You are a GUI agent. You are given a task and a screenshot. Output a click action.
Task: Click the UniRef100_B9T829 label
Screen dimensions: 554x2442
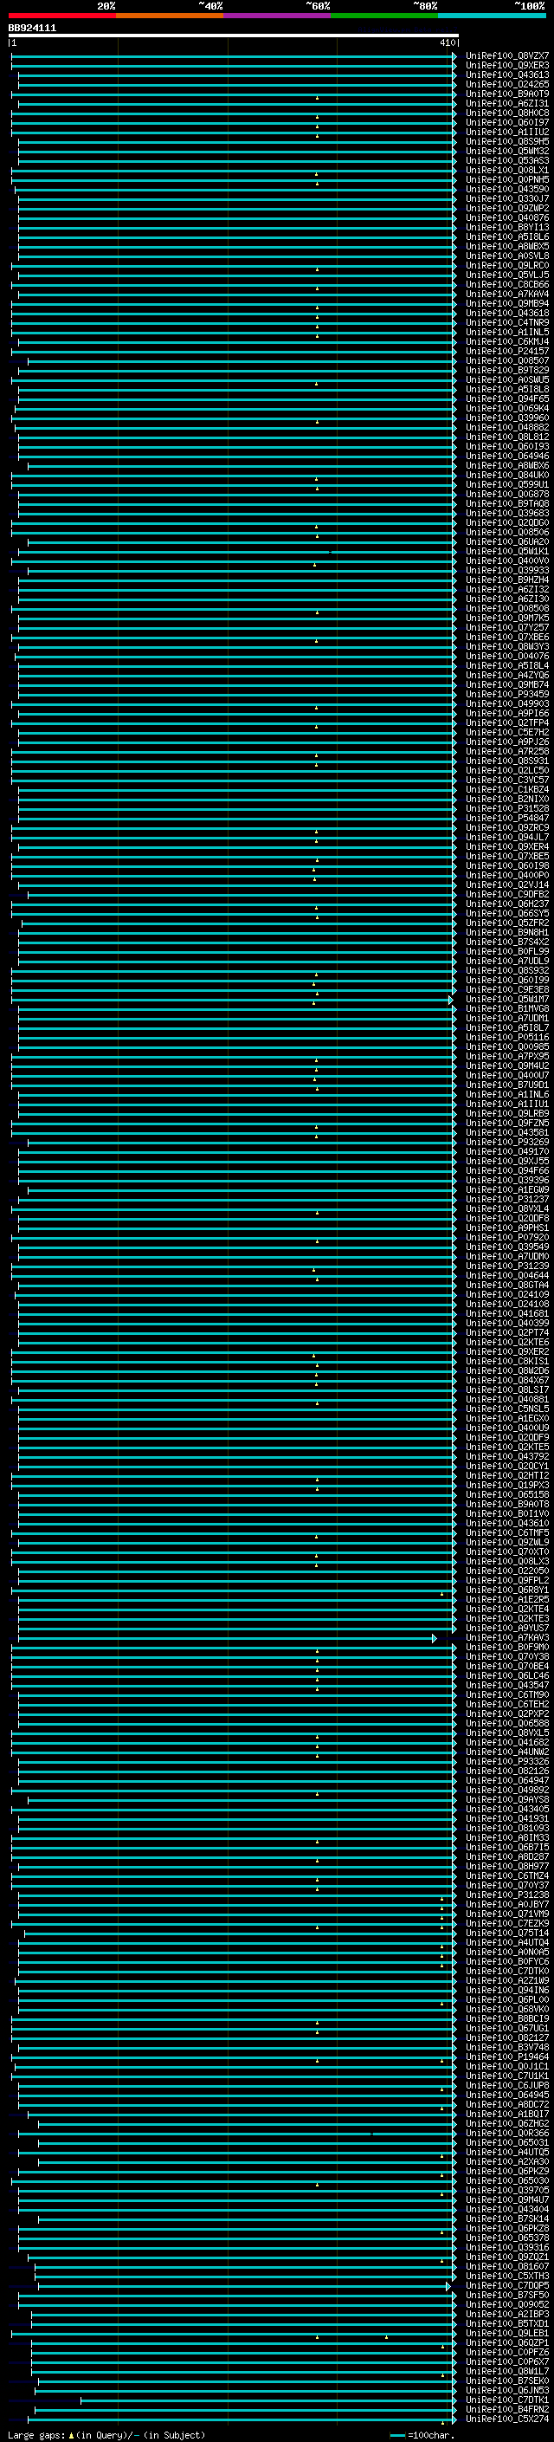507,370
